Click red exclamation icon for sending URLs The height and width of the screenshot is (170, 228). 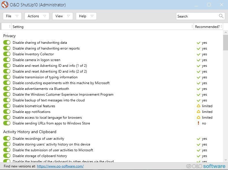coord(198,123)
